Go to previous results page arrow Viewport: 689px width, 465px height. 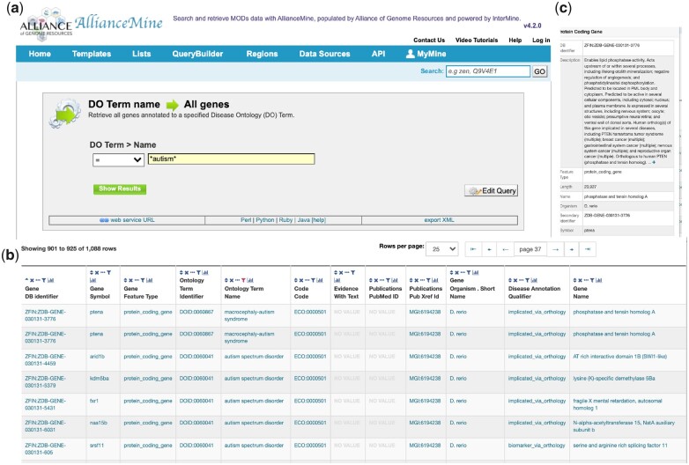click(506, 249)
